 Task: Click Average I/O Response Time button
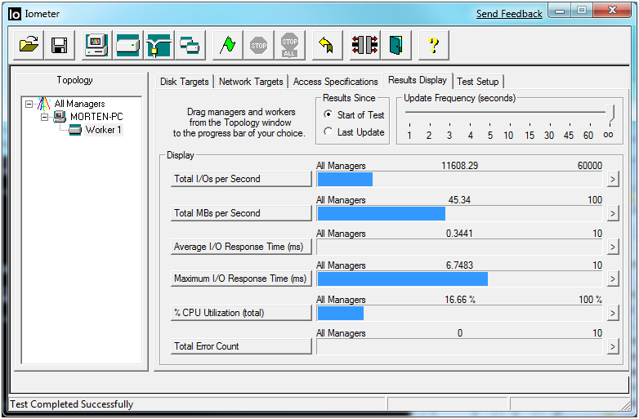(241, 247)
